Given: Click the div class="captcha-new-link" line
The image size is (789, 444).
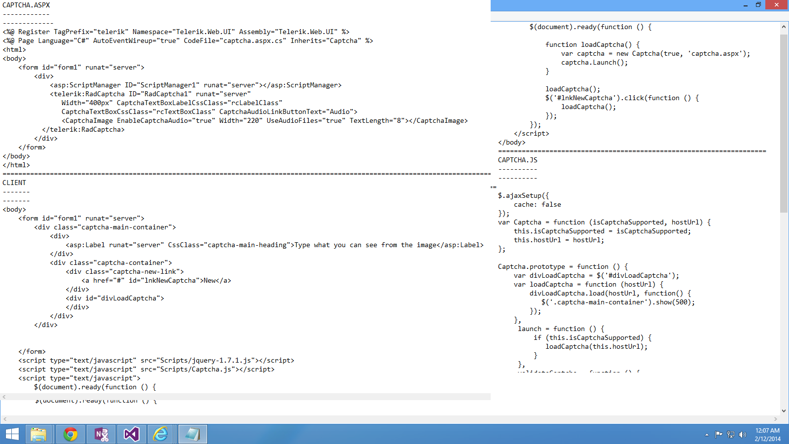Looking at the screenshot, I should pyautogui.click(x=125, y=271).
